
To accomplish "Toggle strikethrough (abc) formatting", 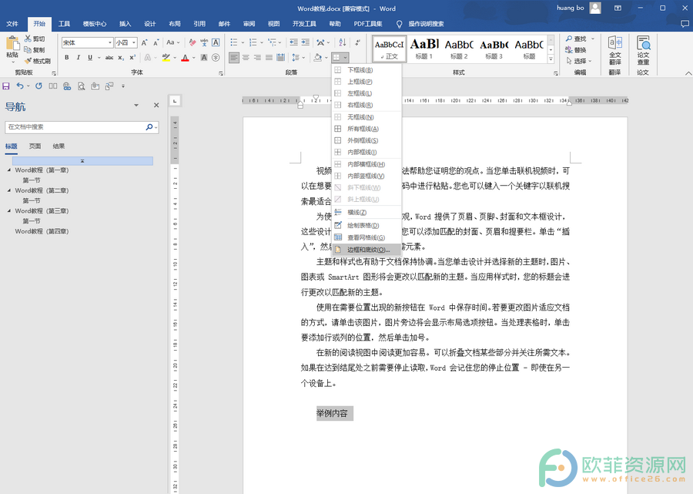I will pos(109,58).
